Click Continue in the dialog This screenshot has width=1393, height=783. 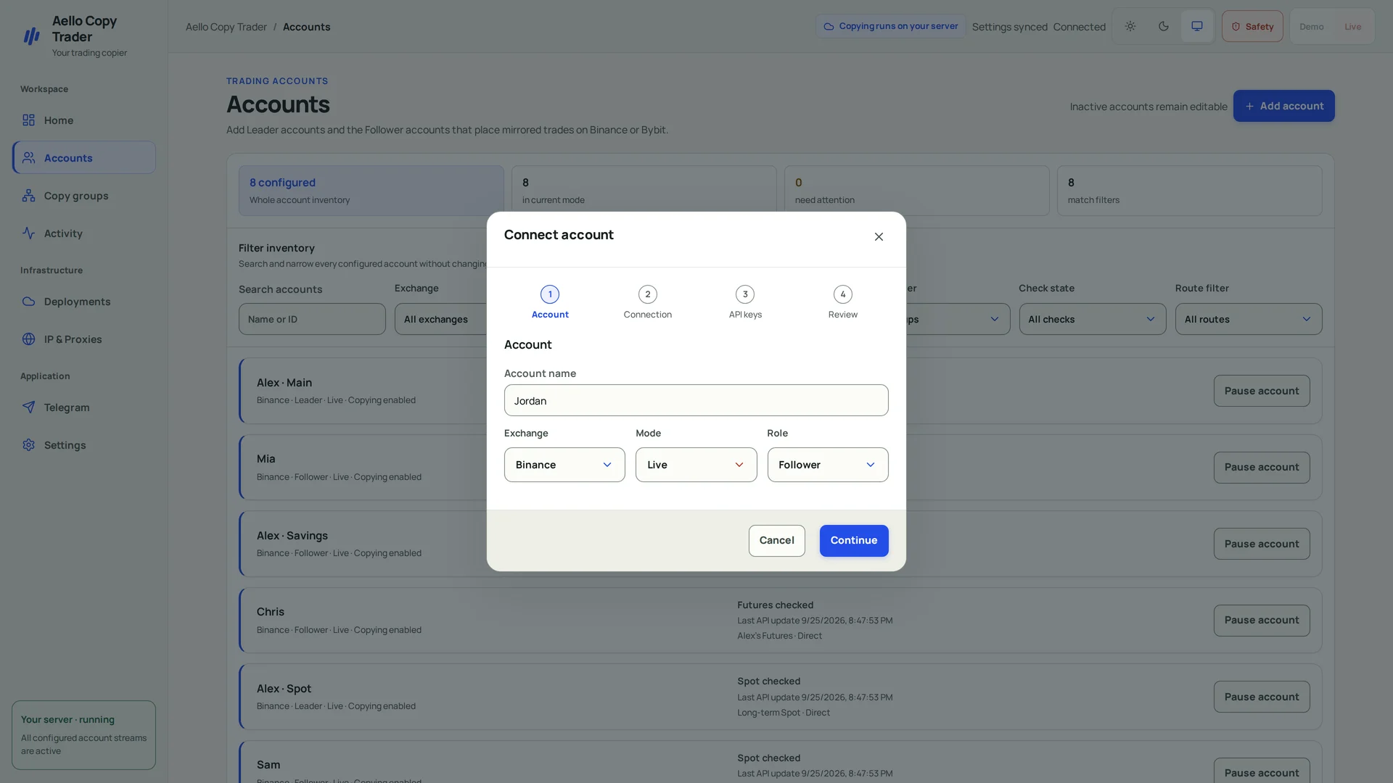pos(854,541)
